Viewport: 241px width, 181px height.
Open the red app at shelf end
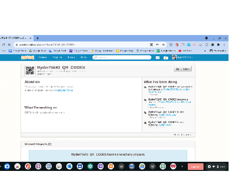(x=173, y=166)
